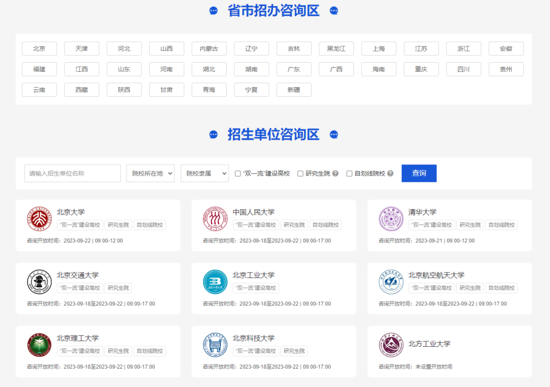The image size is (550, 387).
Task: Choose the 湖南 province button
Action: tap(252, 69)
